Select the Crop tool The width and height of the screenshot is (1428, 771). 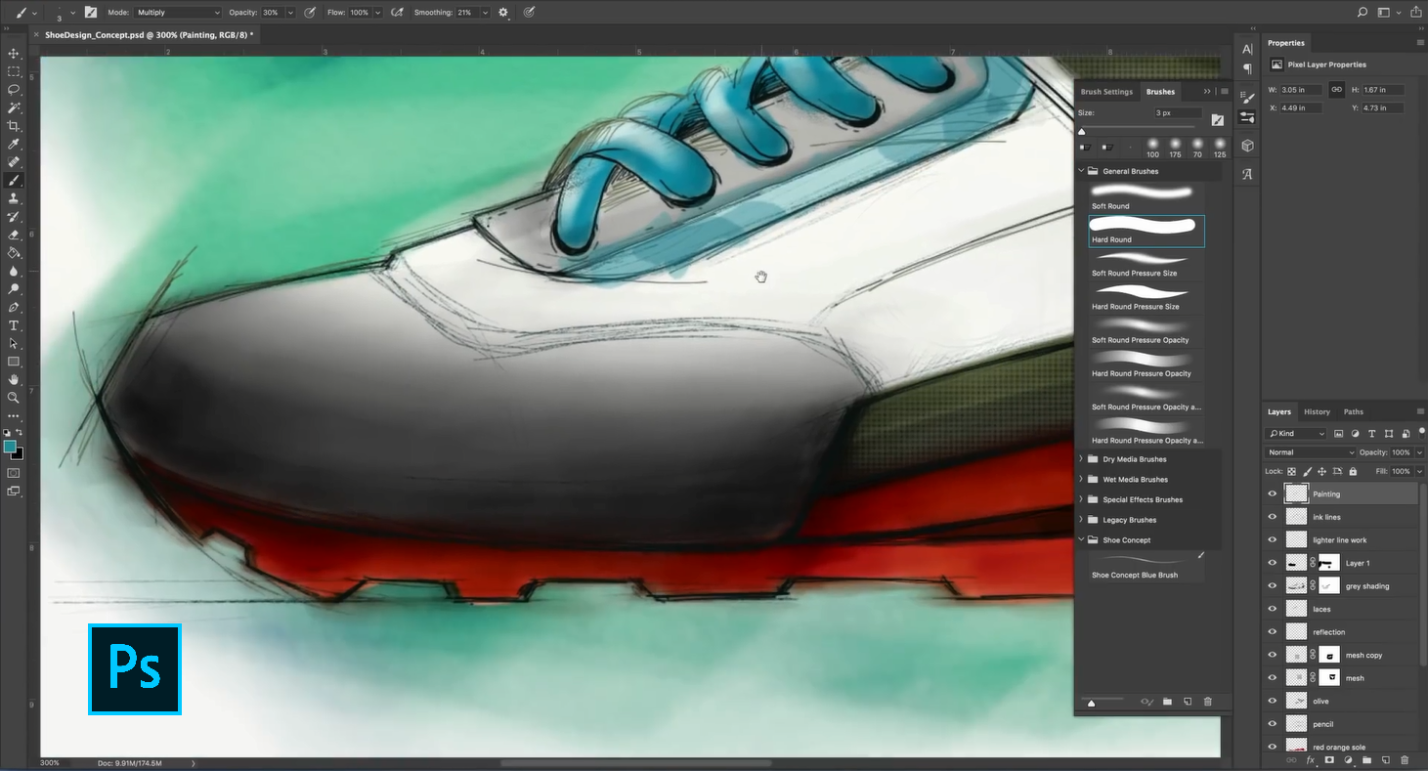pyautogui.click(x=14, y=126)
